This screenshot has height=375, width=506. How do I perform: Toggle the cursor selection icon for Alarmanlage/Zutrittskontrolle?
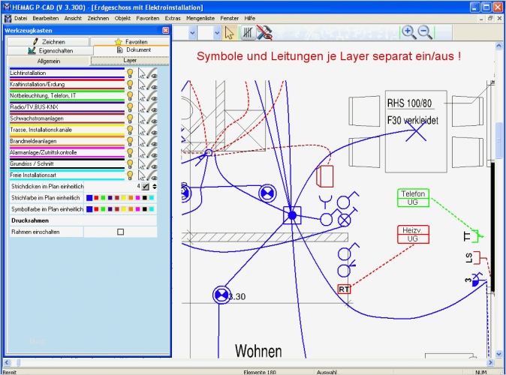pyautogui.click(x=142, y=153)
